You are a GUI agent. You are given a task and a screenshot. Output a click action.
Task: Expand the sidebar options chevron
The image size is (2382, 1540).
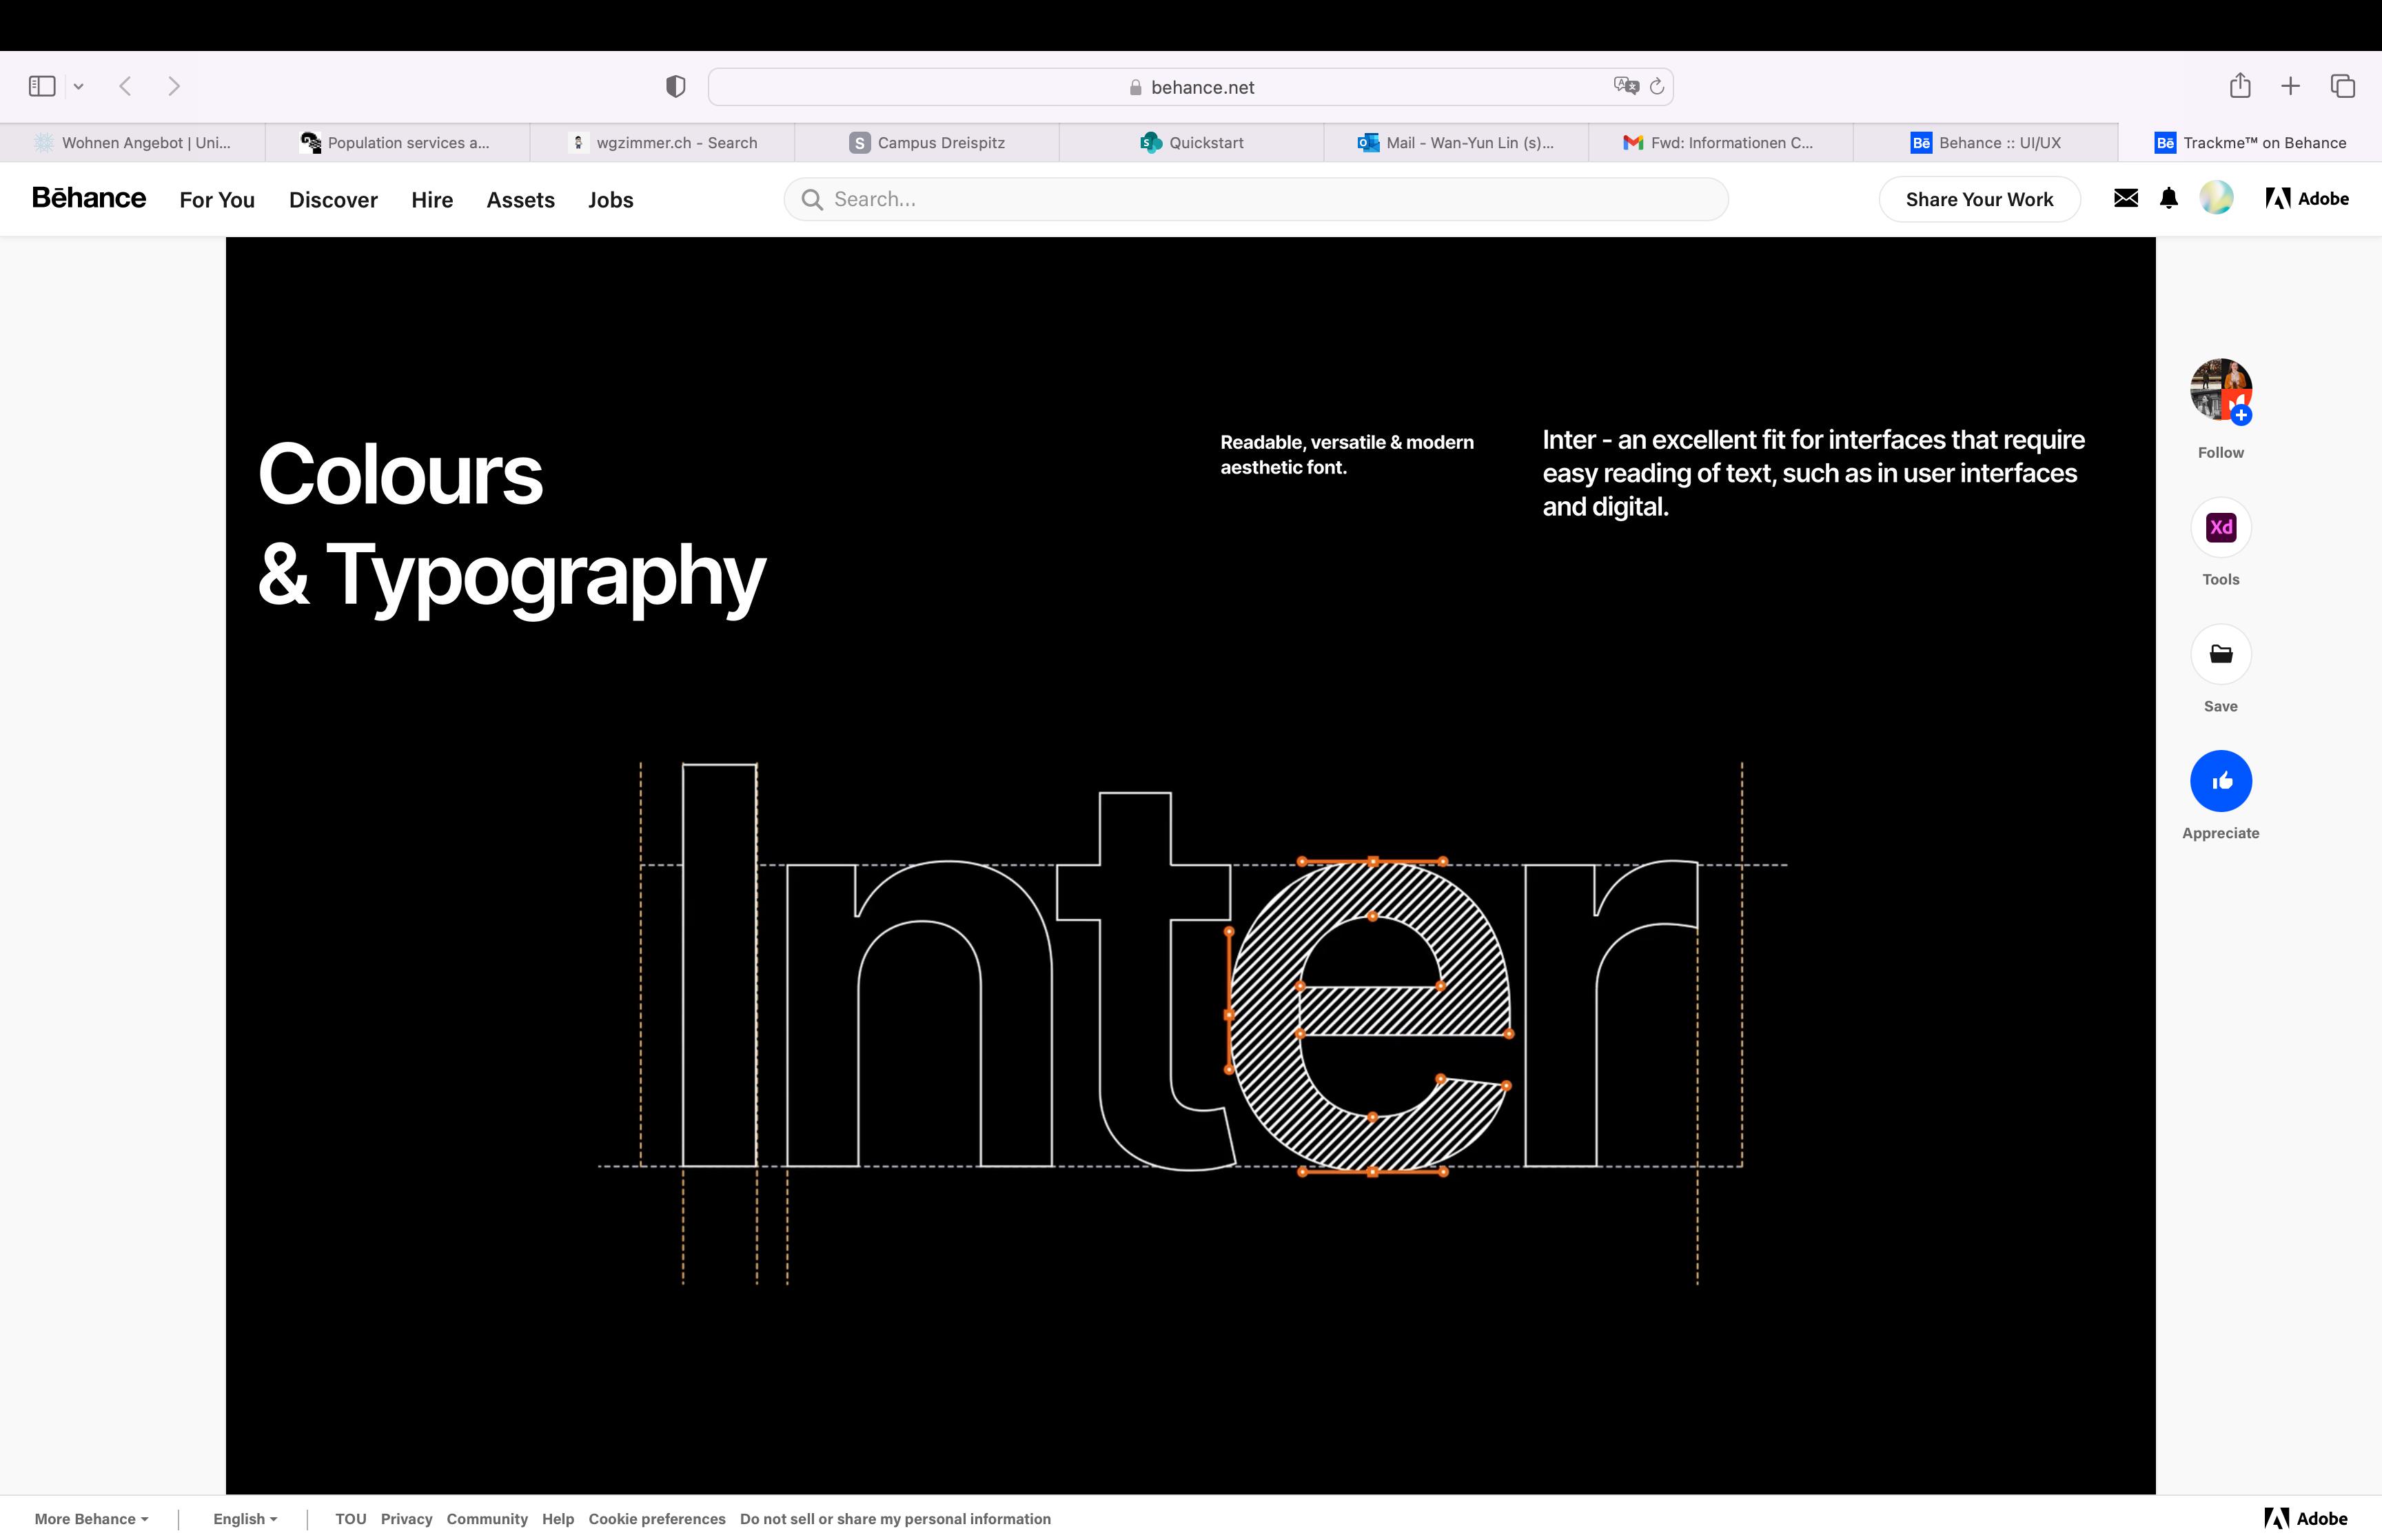pyautogui.click(x=79, y=87)
